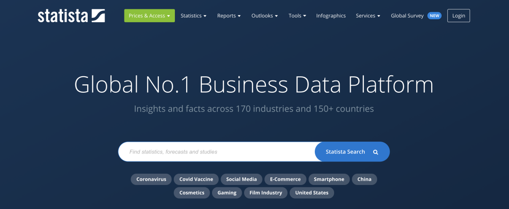Image resolution: width=509 pixels, height=209 pixels.
Task: Choose the Social Media tag
Action: (x=241, y=179)
